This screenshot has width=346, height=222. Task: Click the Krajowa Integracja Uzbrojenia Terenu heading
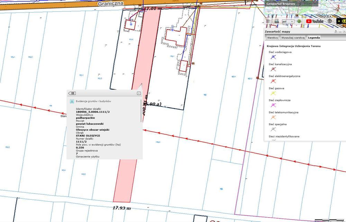(x=293, y=46)
